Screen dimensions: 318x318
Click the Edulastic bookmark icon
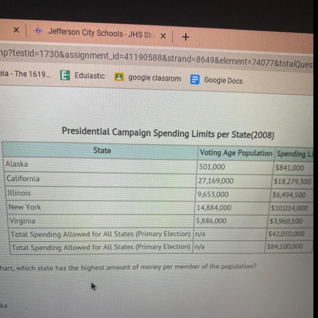click(x=65, y=75)
